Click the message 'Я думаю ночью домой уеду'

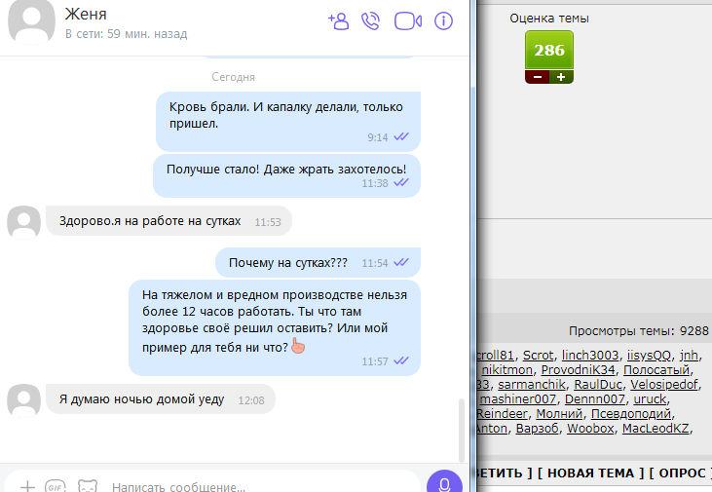click(161, 399)
